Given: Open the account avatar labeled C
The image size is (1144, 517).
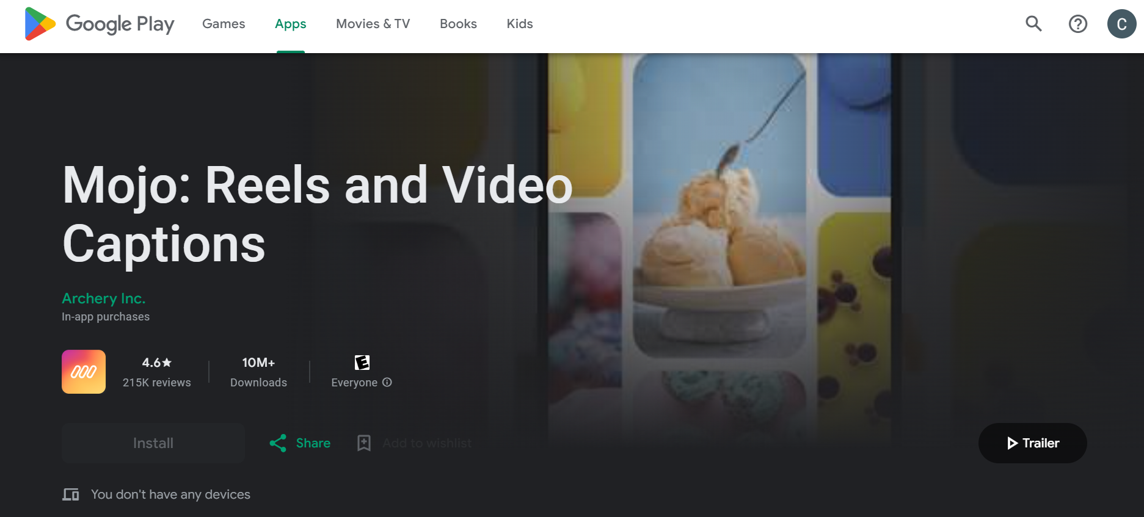Looking at the screenshot, I should click(1122, 24).
